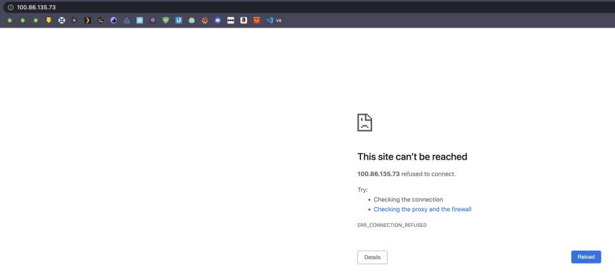615x279 pixels.
Task: Open the purple eyeball circle bookmark
Action: 114,20
